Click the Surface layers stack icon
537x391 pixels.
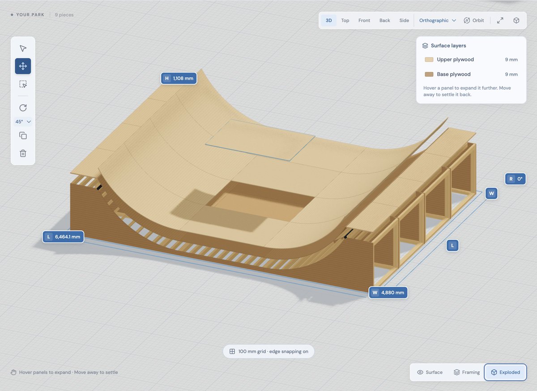[x=425, y=46]
